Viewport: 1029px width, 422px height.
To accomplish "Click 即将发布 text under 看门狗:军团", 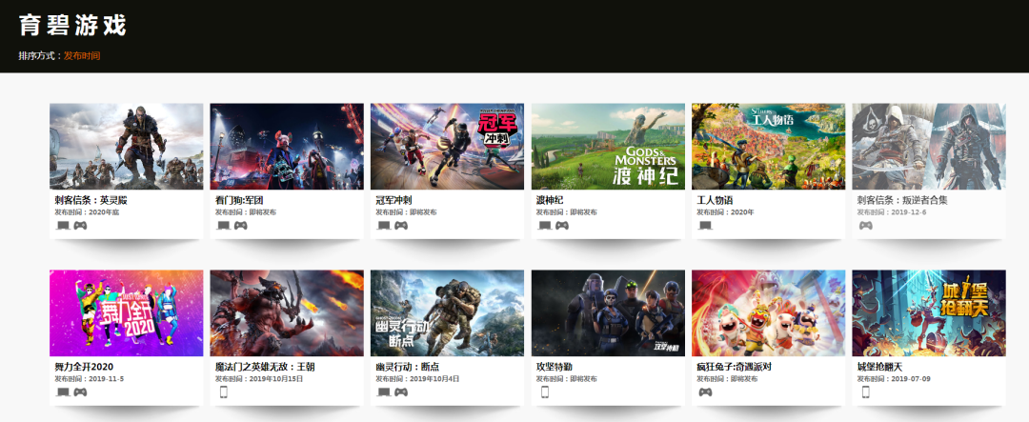I will coord(263,212).
